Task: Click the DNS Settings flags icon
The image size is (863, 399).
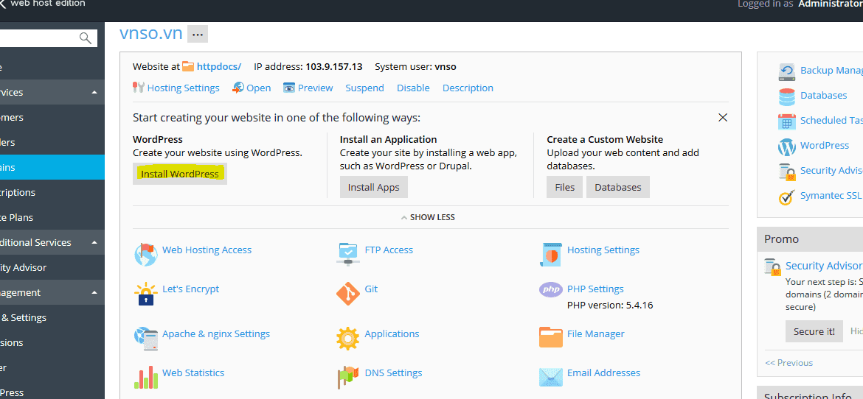Action: 348,377
